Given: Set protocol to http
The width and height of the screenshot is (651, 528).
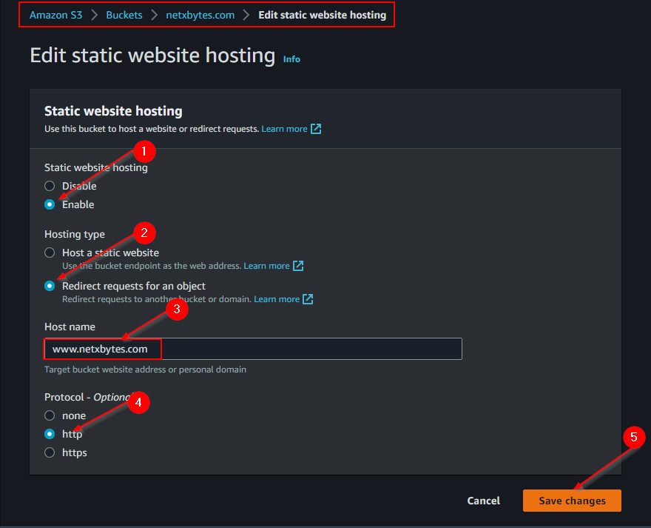Looking at the screenshot, I should [50, 434].
